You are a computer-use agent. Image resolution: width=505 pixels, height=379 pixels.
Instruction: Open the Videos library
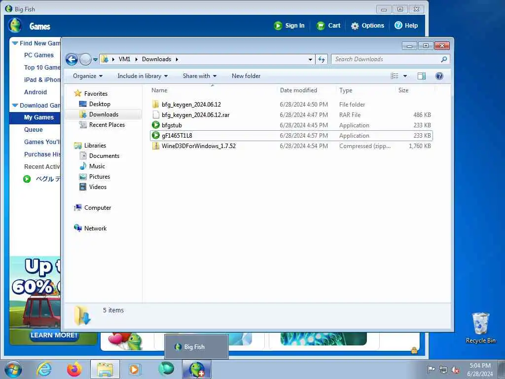[98, 187]
